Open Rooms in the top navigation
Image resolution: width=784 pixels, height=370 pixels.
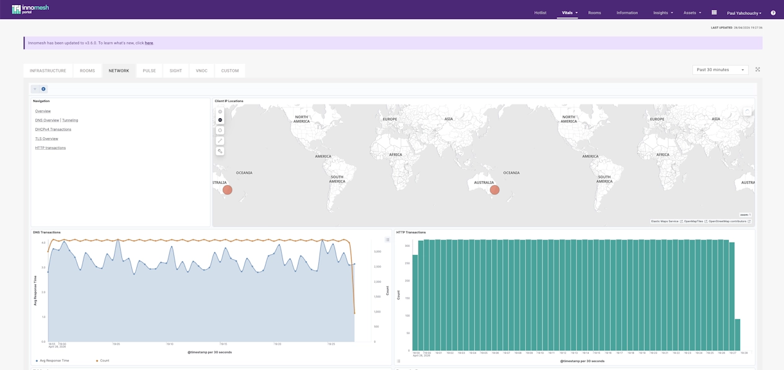pyautogui.click(x=595, y=13)
